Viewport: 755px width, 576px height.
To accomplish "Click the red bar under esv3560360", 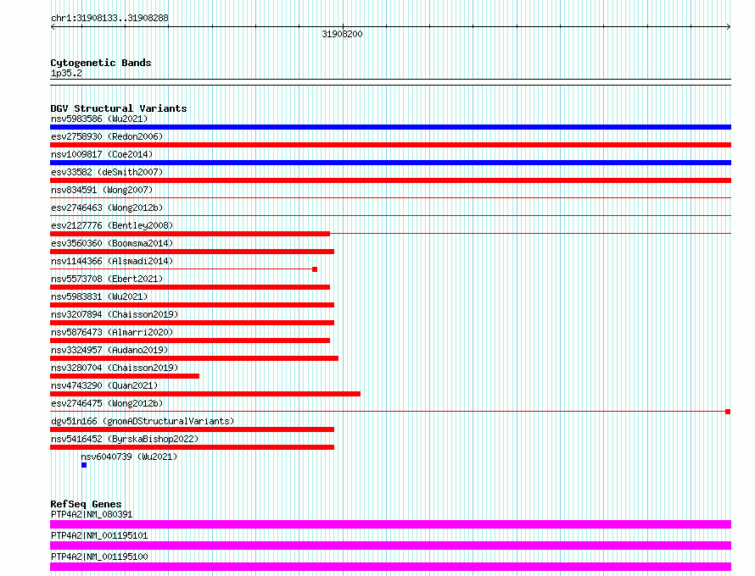I will (192, 252).
